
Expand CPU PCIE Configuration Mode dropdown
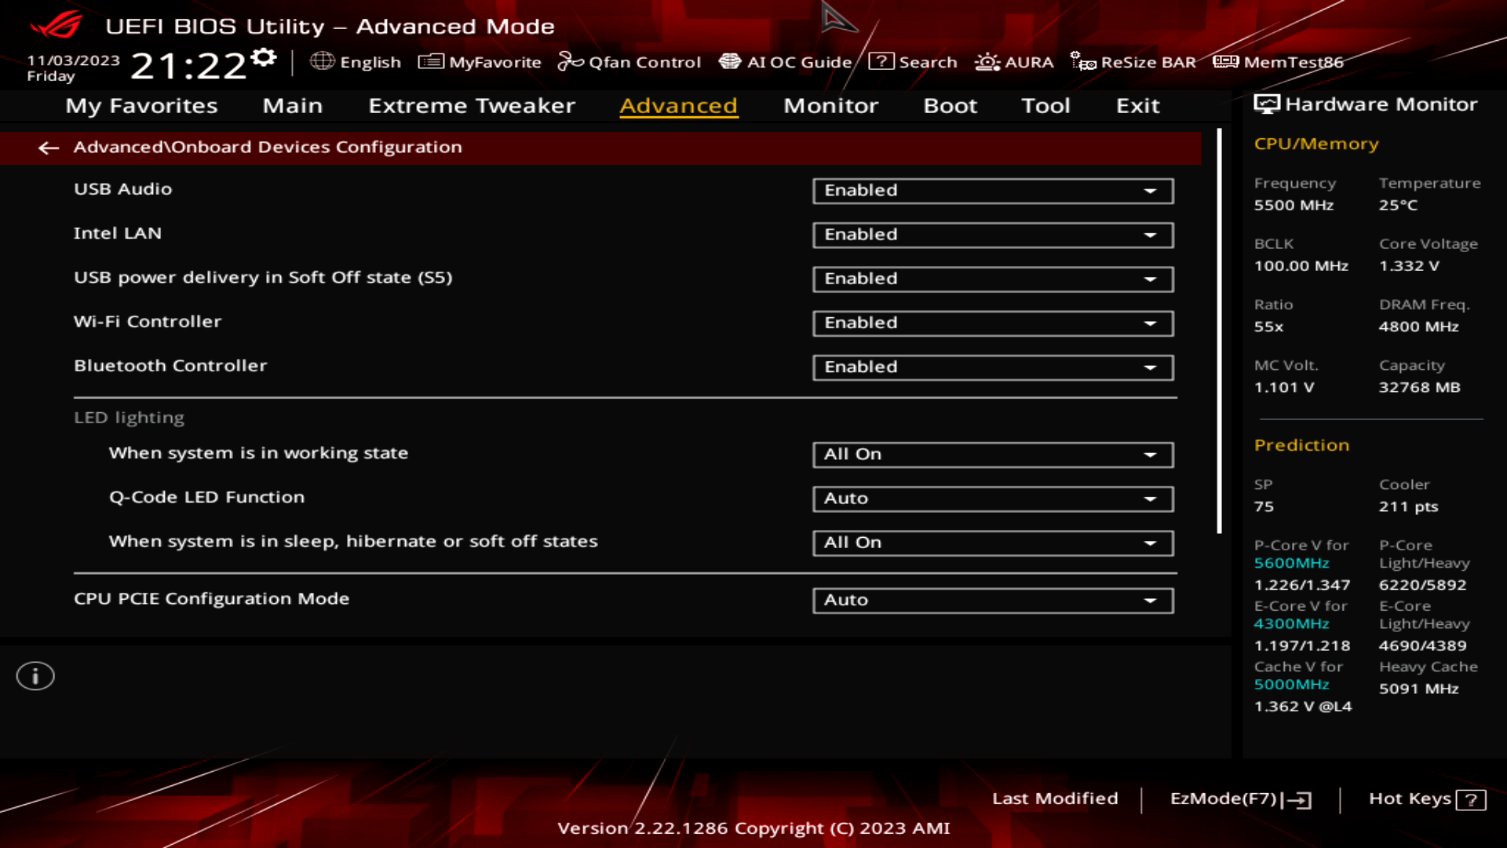1150,600
